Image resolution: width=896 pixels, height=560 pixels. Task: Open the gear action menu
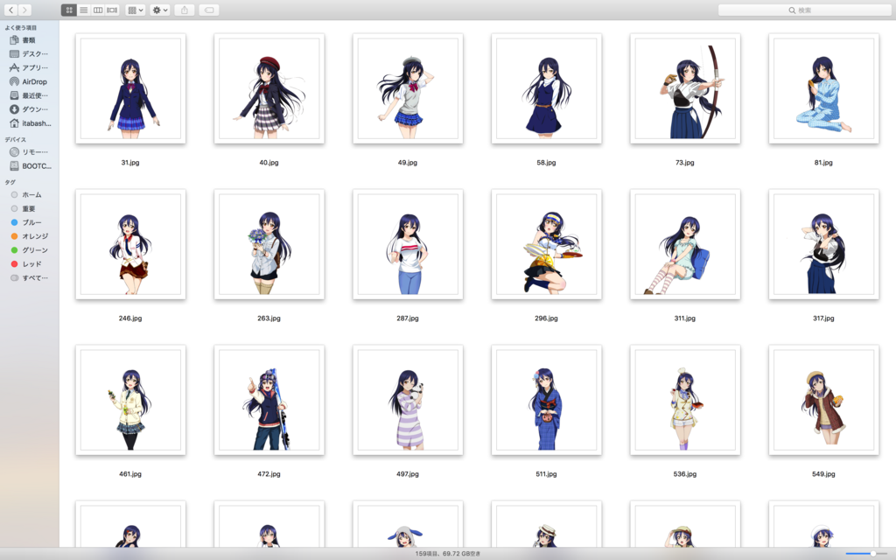pyautogui.click(x=160, y=10)
